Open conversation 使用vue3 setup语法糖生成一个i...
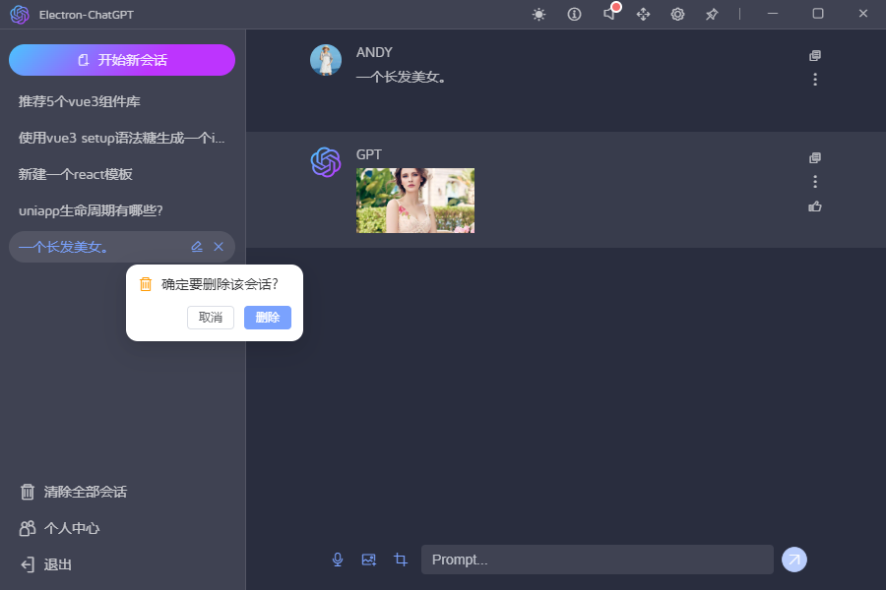886x590 pixels. (x=121, y=138)
